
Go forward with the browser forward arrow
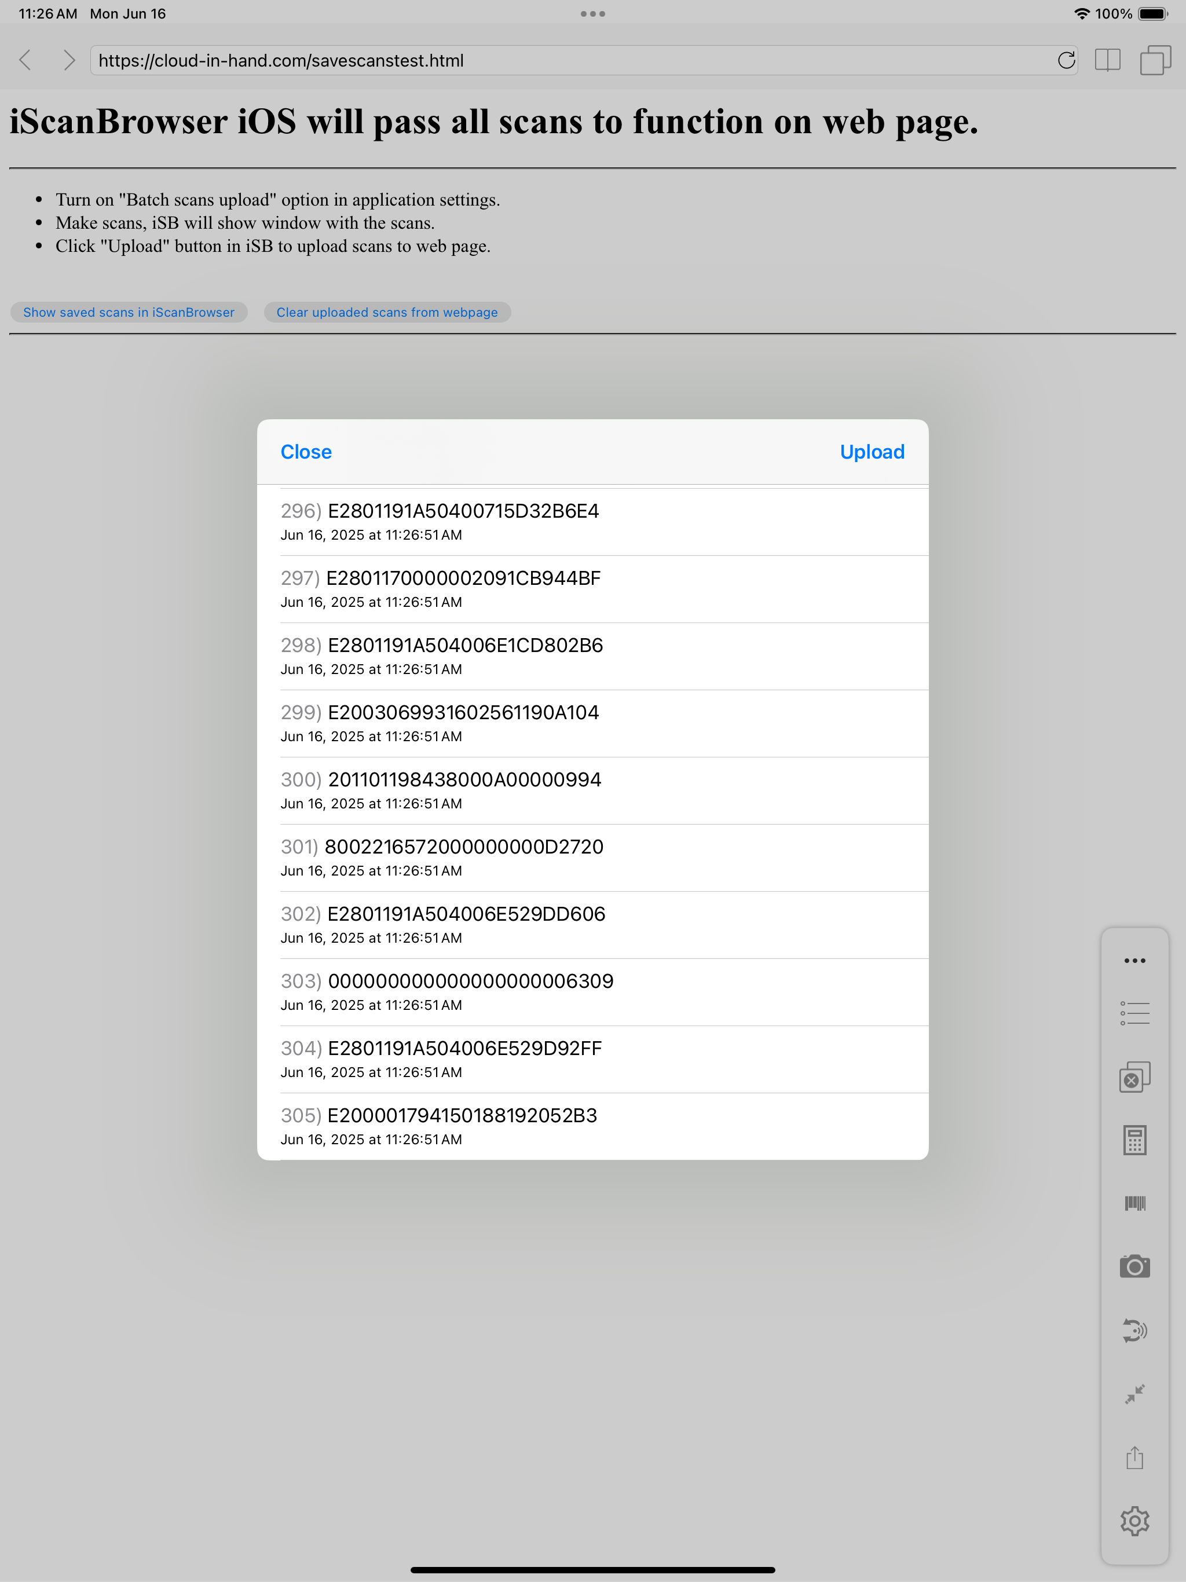69,60
